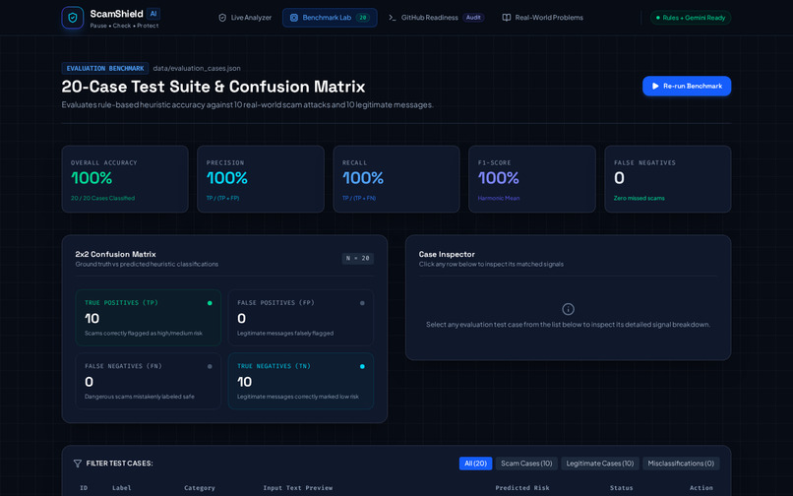Click the Label column header

click(x=121, y=488)
